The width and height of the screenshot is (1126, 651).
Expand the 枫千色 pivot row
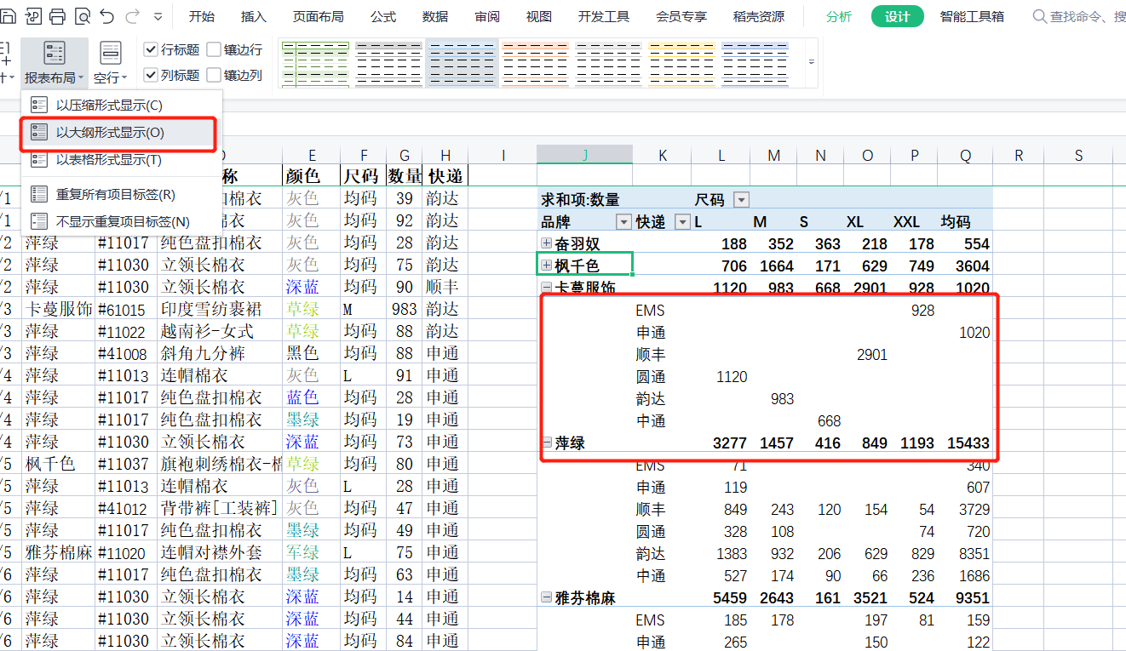tap(547, 266)
